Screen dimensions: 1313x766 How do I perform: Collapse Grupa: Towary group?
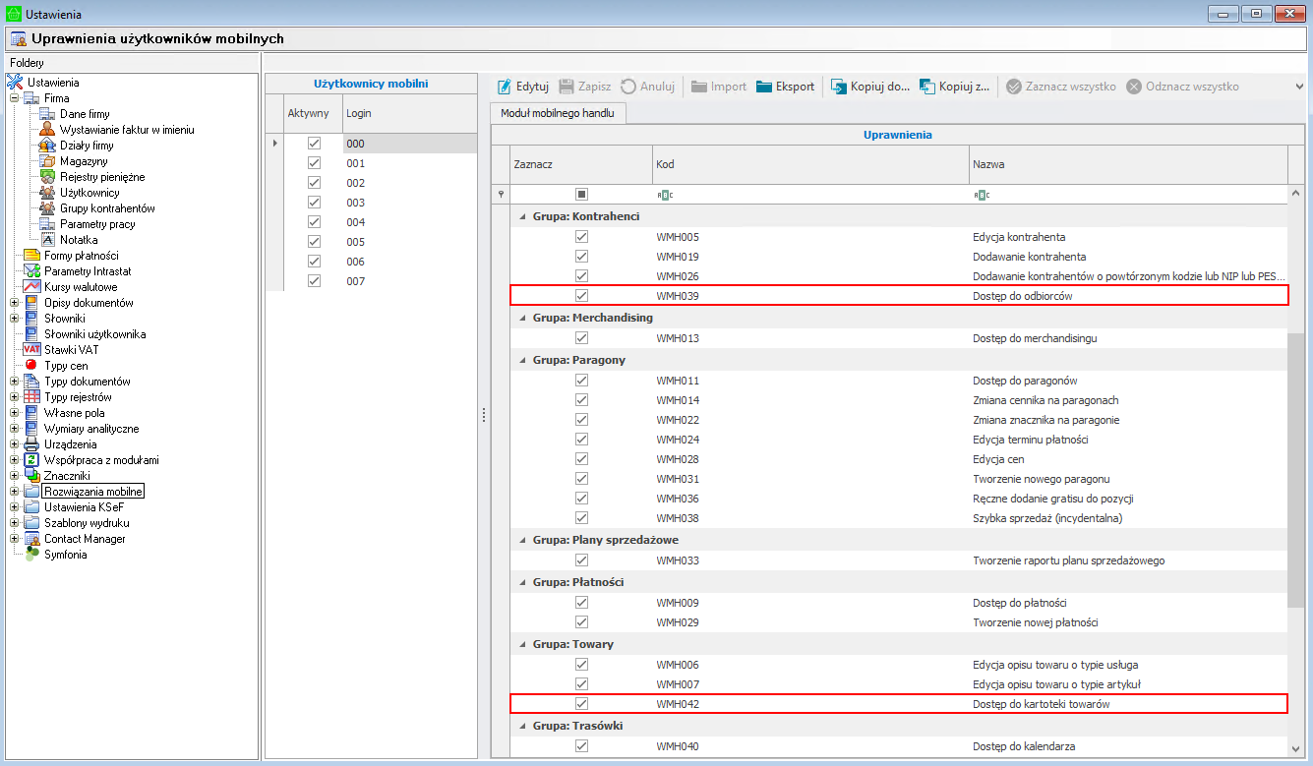[x=522, y=644]
